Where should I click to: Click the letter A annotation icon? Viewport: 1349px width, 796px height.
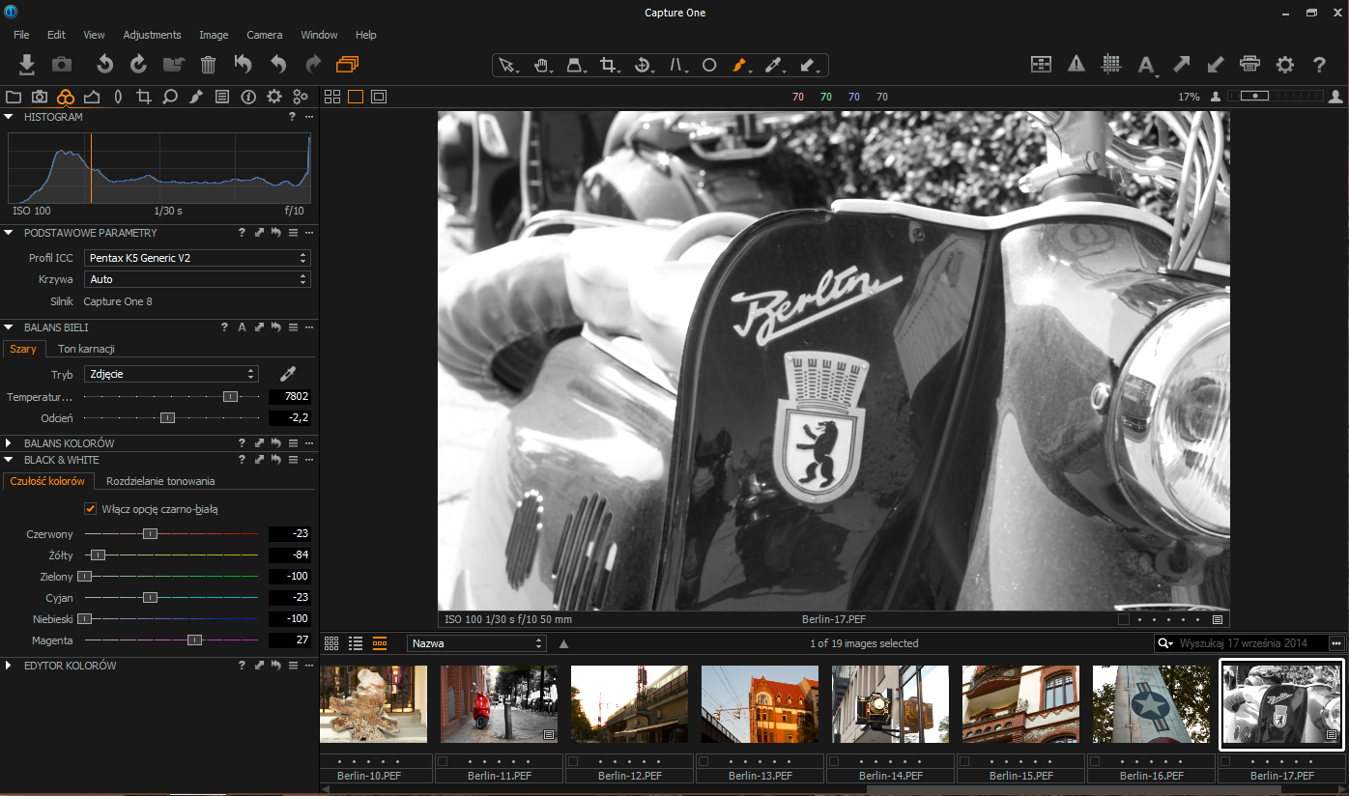[x=1146, y=65]
